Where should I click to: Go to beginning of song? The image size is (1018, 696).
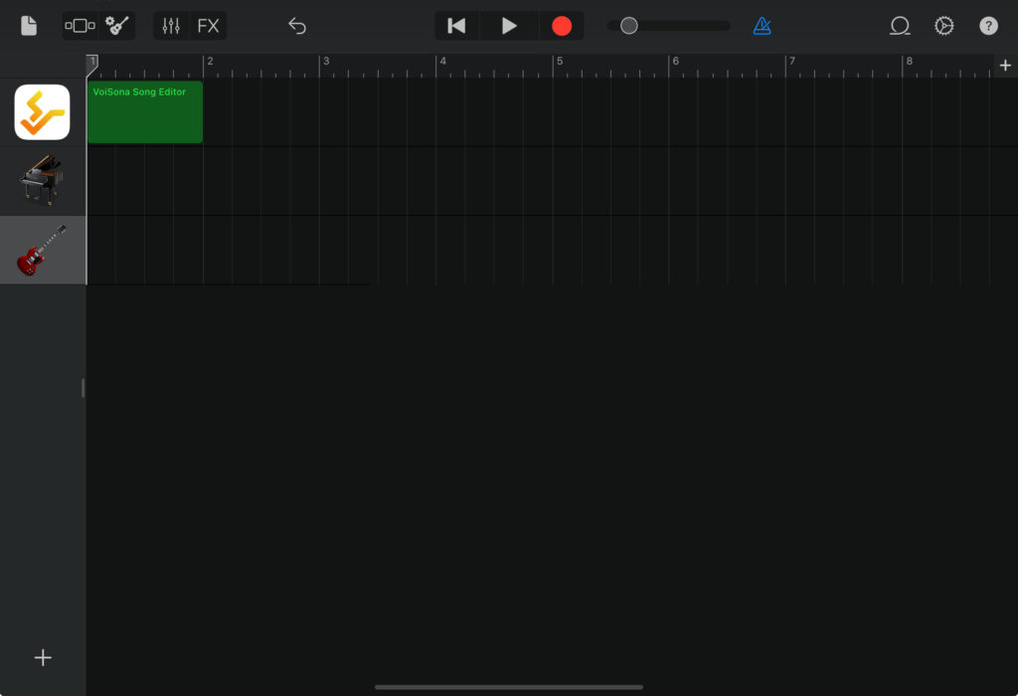456,26
